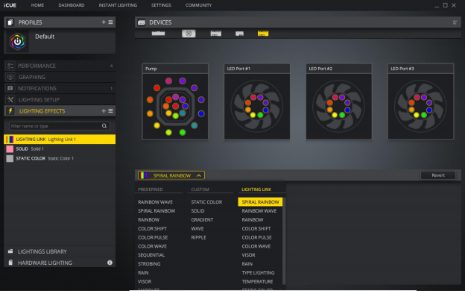Add a new profile with plus icon
The image size is (465, 291).
[x=104, y=22]
